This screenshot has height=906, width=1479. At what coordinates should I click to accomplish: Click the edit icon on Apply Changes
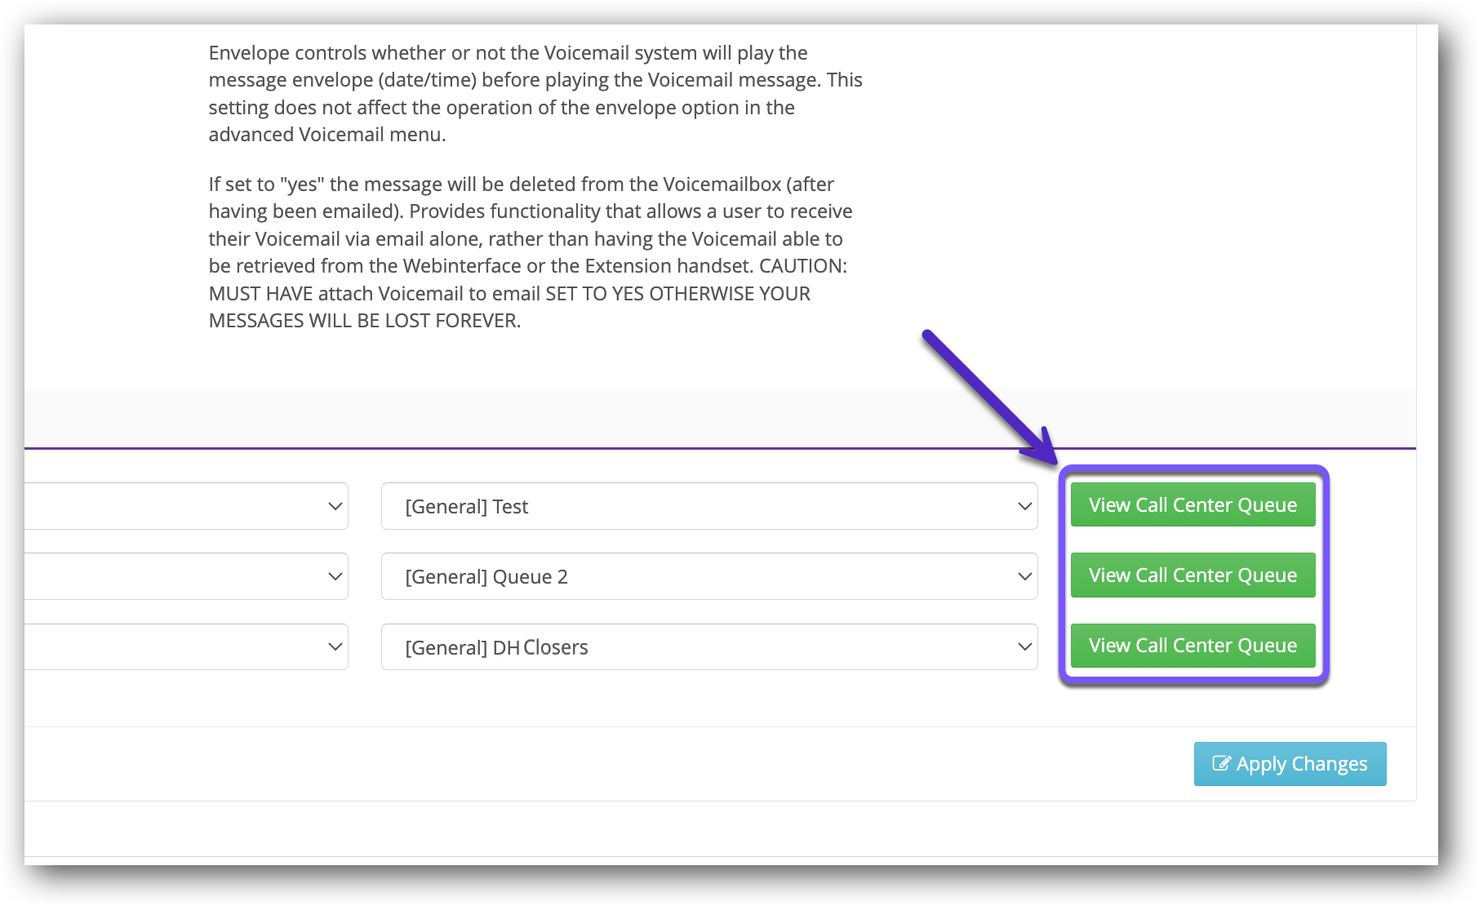click(1221, 763)
